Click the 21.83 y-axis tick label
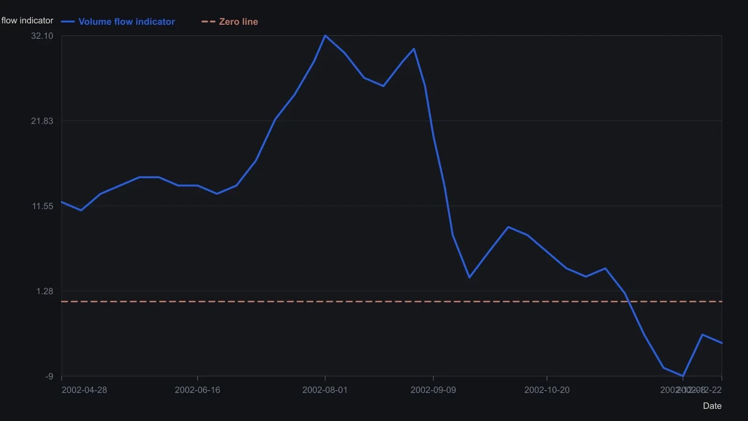 [x=42, y=121]
